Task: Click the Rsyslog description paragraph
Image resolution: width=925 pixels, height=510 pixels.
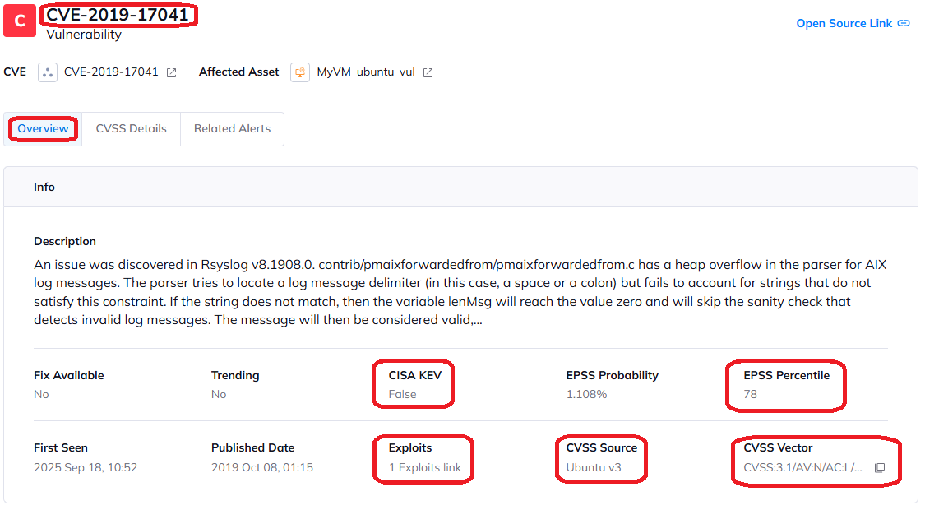Action: tap(460, 292)
